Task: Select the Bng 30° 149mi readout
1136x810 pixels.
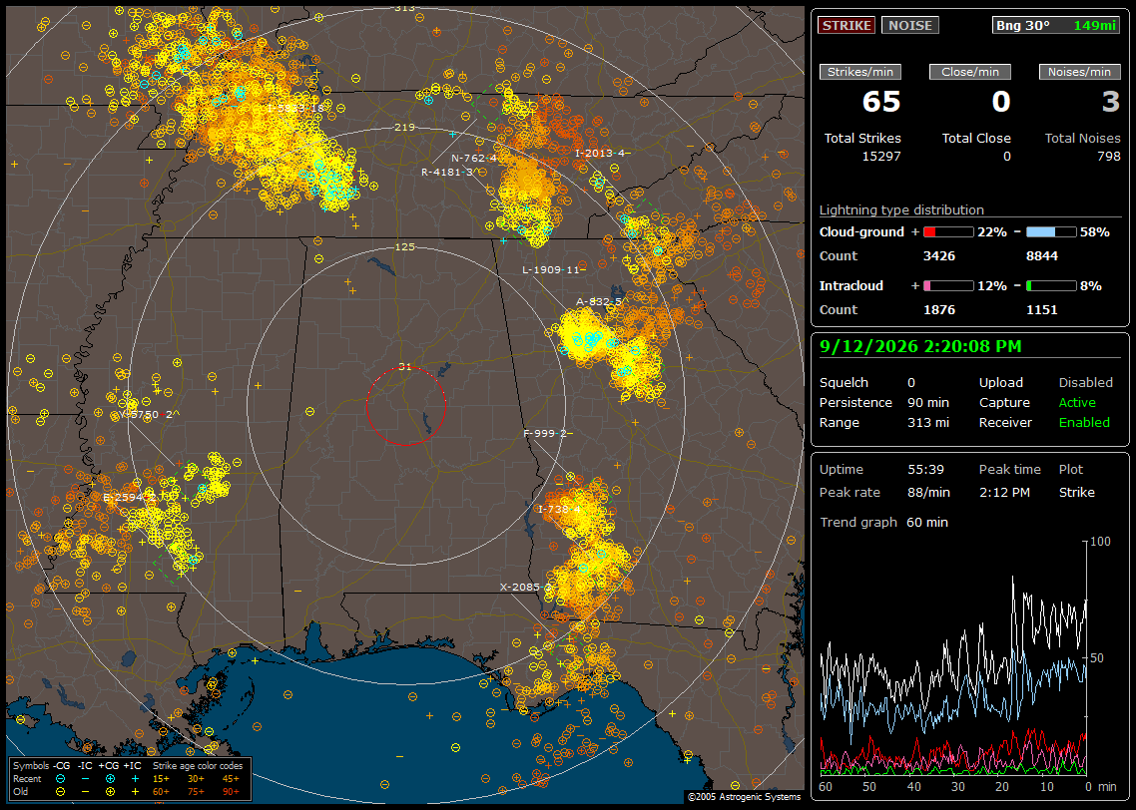Action: pyautogui.click(x=1055, y=25)
